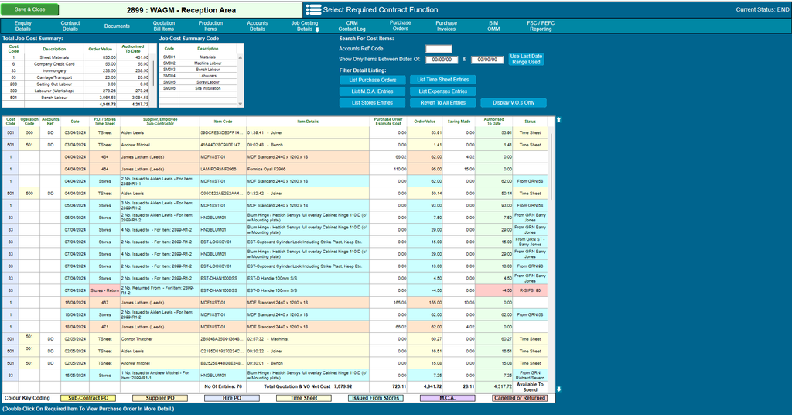Select the Formica Opal F2966 row

tap(275, 170)
